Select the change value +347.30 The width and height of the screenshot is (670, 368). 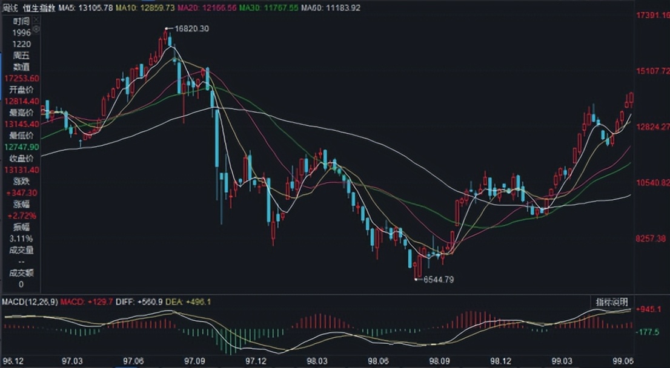coord(22,193)
